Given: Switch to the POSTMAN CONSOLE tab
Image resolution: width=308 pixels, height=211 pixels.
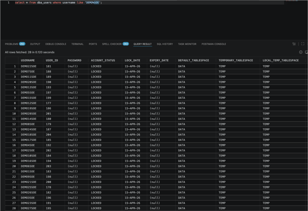Looking at the screenshot, I should pos(214,44).
